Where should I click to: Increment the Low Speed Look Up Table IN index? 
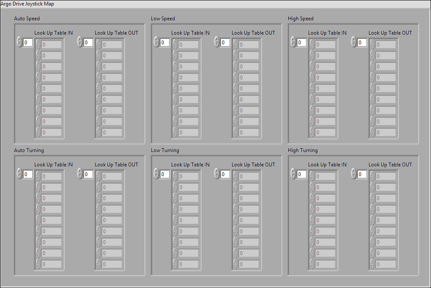click(x=156, y=40)
